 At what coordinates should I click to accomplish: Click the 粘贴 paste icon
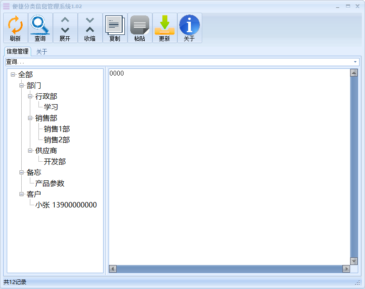click(x=140, y=25)
